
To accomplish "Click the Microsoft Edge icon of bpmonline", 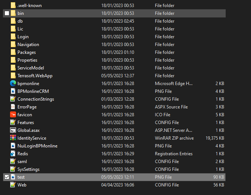I will (13, 84).
